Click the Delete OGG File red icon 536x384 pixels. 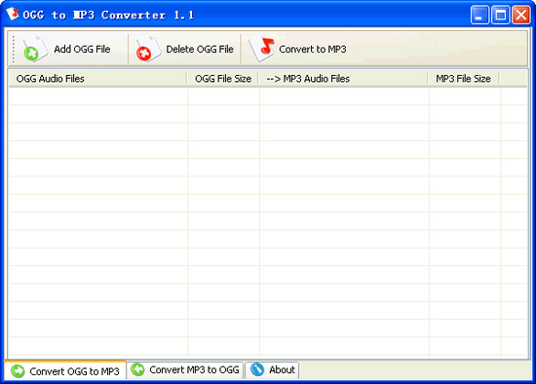[148, 50]
